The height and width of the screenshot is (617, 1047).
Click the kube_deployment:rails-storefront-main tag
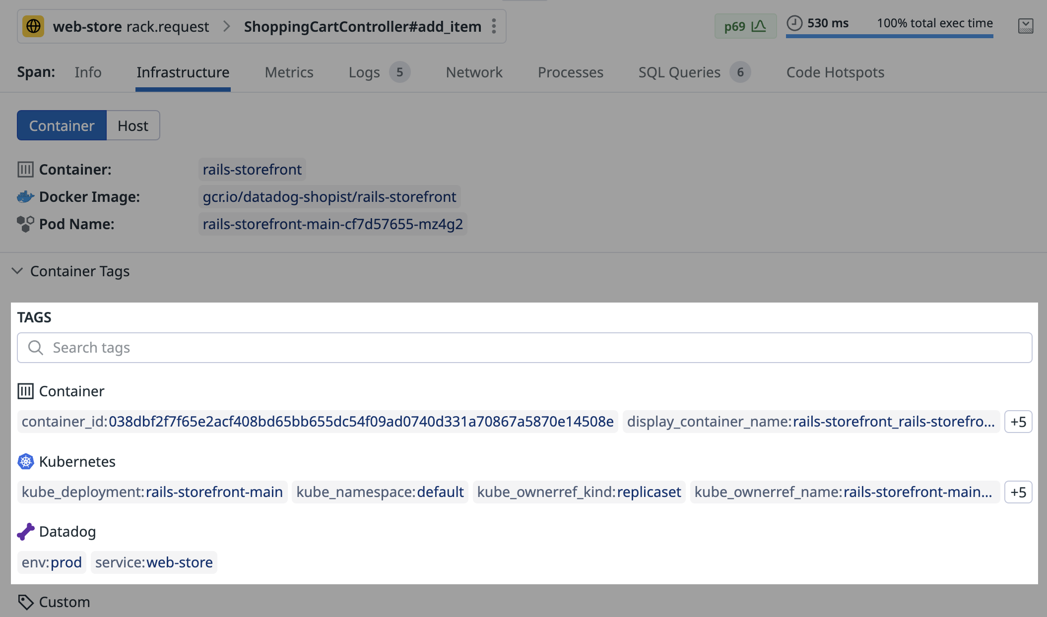pyautogui.click(x=152, y=492)
